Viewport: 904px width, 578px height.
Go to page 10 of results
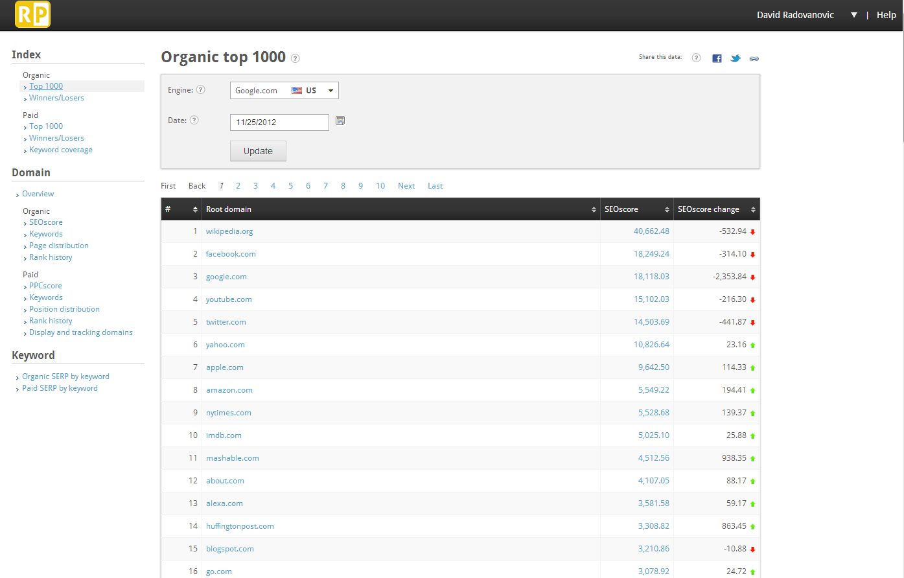[x=380, y=186]
